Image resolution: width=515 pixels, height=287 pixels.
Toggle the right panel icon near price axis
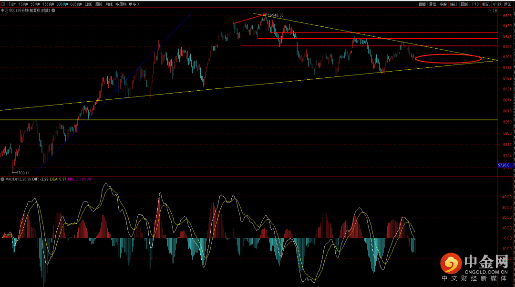(x=494, y=11)
